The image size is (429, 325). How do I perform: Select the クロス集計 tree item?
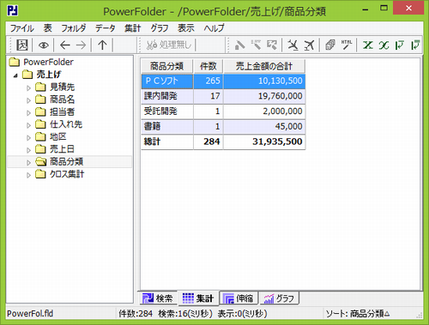[67, 174]
